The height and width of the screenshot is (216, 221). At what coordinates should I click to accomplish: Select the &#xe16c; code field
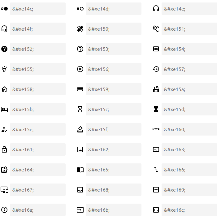coord(189,210)
